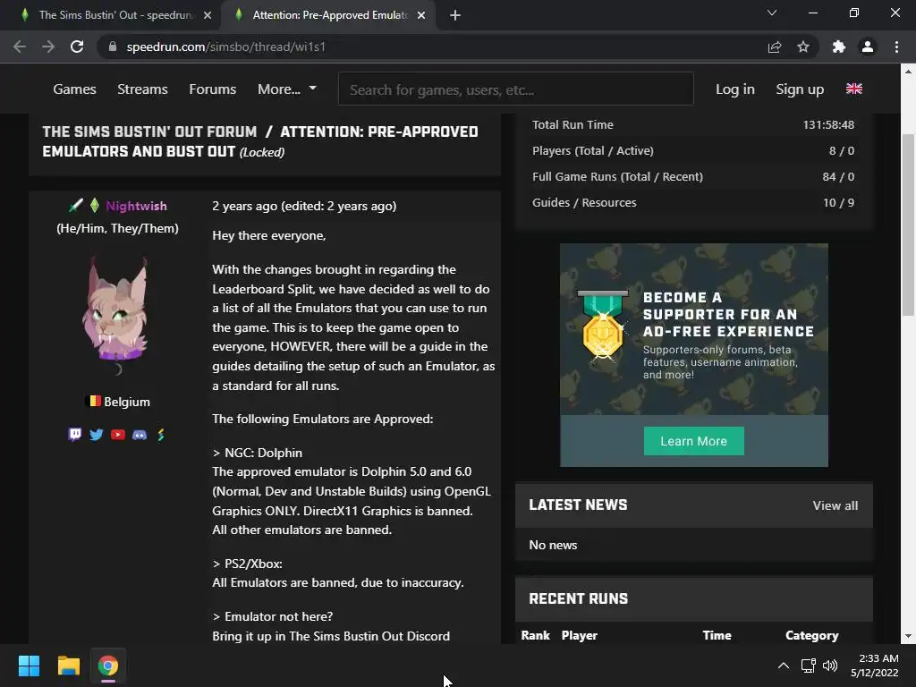Open Chrome tab search chevron
Viewport: 916px width, 687px height.
tap(772, 13)
